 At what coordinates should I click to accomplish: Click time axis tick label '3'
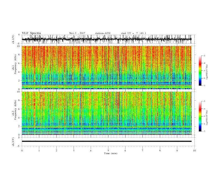[74, 150]
